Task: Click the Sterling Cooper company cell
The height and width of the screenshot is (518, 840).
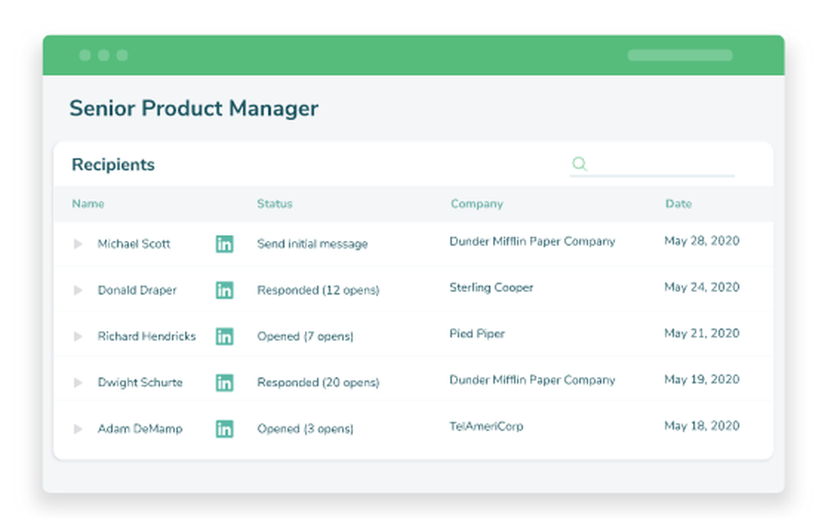Action: pos(491,288)
